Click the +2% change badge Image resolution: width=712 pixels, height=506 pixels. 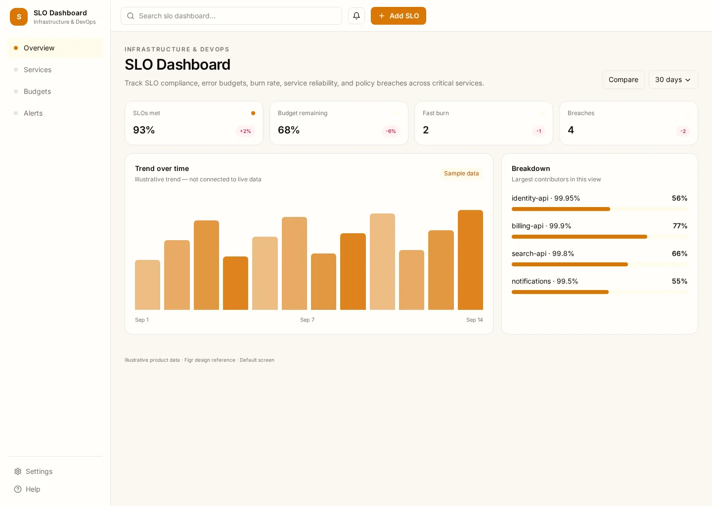pyautogui.click(x=246, y=131)
